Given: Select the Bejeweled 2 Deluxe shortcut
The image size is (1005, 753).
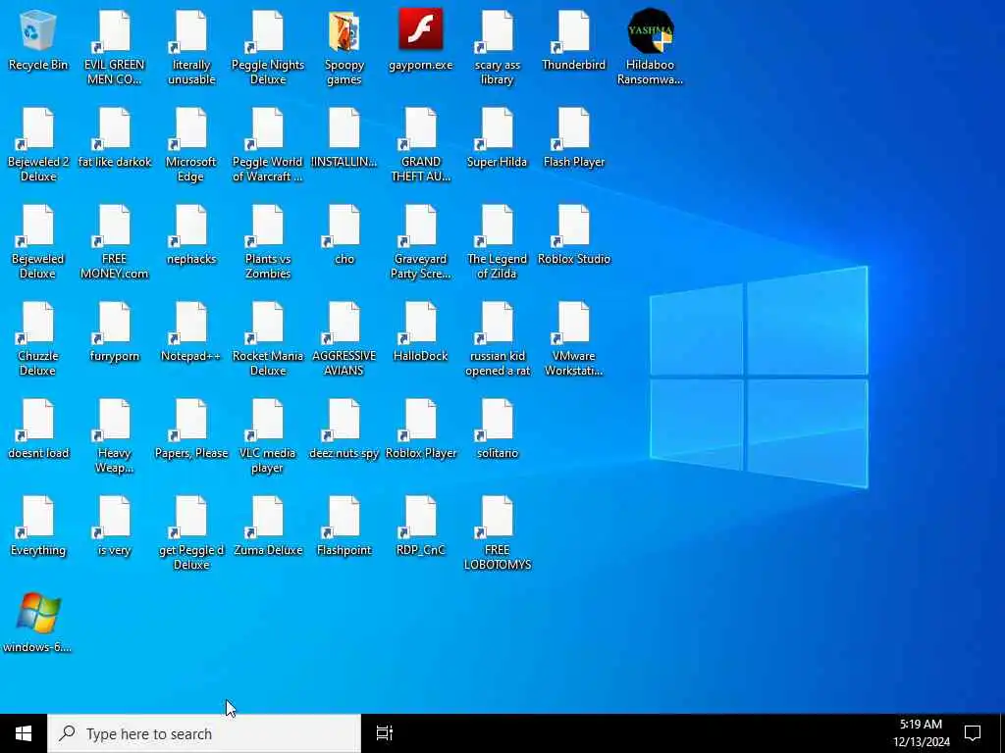Looking at the screenshot, I should point(38,145).
